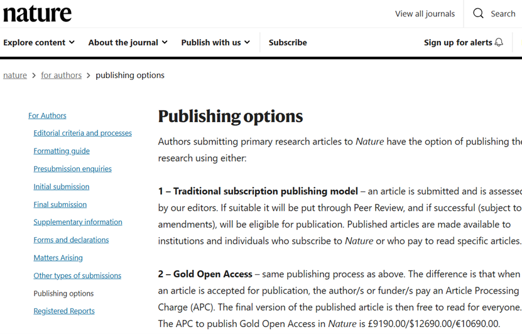
Task: Select Supplementary information link
Action: pyautogui.click(x=78, y=222)
